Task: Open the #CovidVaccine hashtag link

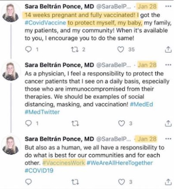Action: tap(45, 23)
